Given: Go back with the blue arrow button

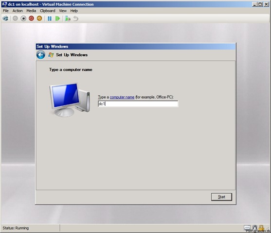Looking at the screenshot, I should 41,55.
